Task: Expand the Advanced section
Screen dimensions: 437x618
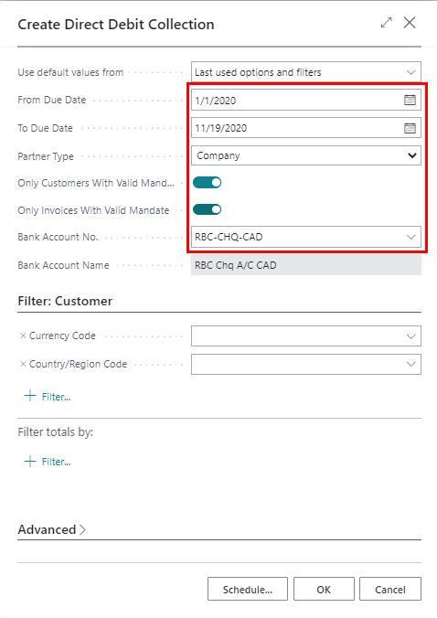Action: (51, 529)
